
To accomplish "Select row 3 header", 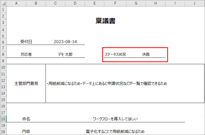I will coord(3,23).
